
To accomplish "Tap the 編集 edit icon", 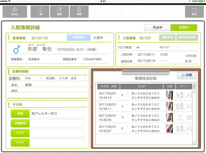I will pos(59,12).
